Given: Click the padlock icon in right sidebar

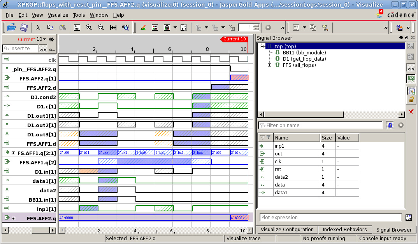Looking at the screenshot, I should click(411, 100).
